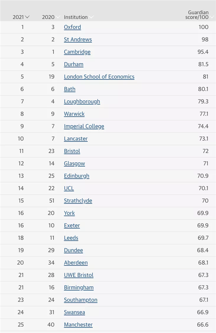
Task: Sort by the 2020 column chevron
Action: tap(58, 17)
